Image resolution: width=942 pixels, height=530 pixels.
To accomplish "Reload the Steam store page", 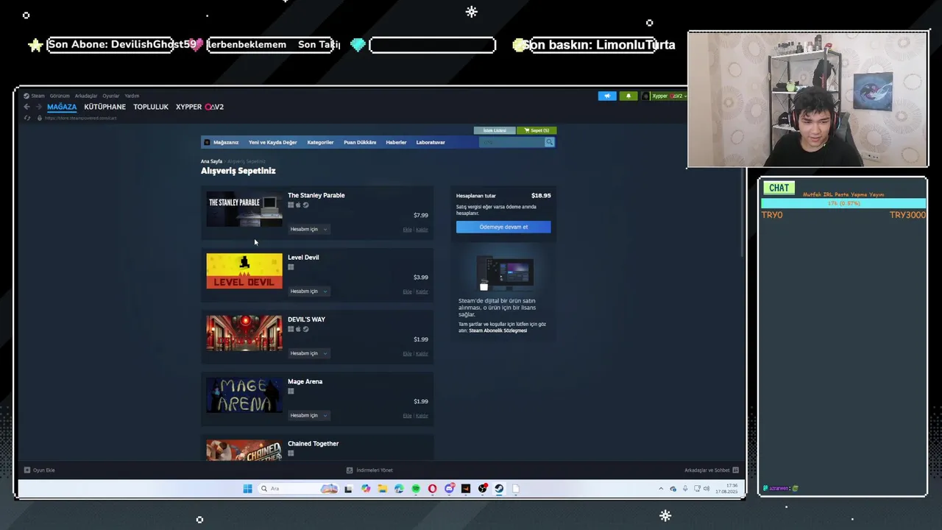I will point(27,118).
